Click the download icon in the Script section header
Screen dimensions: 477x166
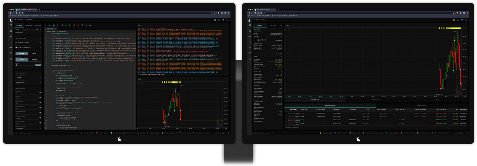pos(24,30)
